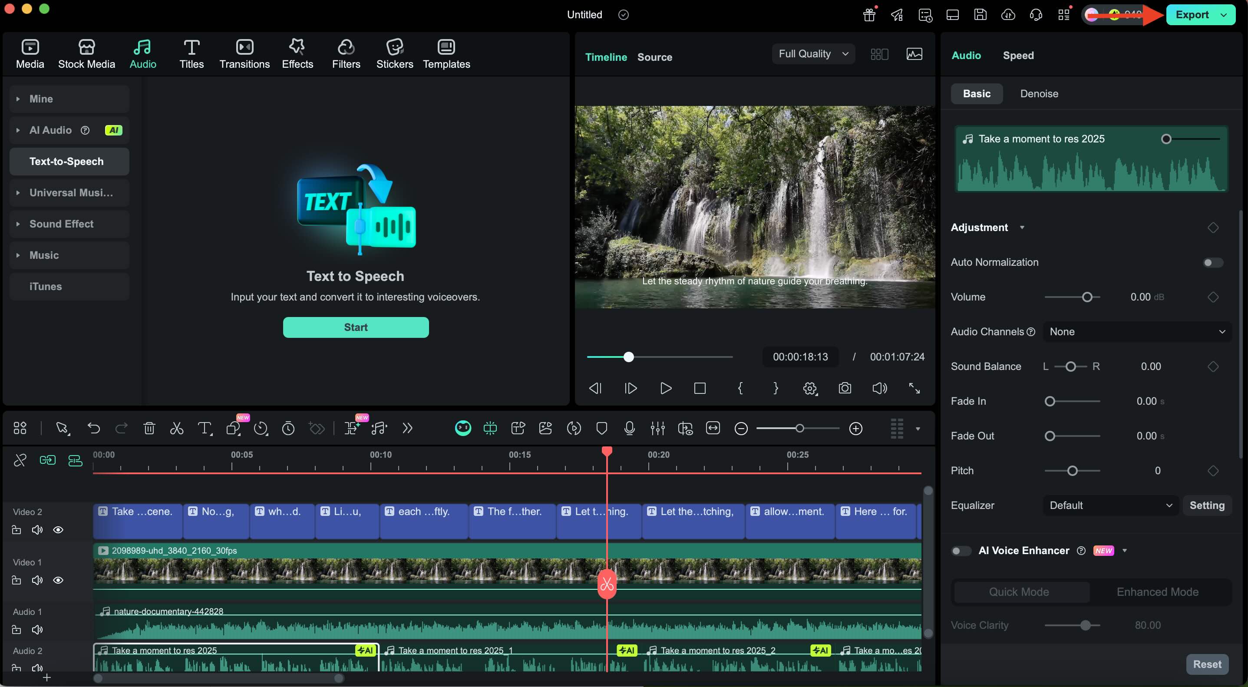
Task: Open the Effects panel
Action: 297,54
